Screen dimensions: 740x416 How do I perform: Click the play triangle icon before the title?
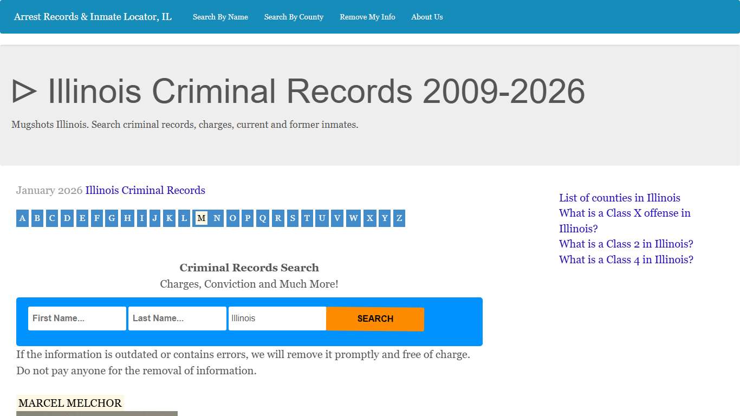(x=24, y=91)
